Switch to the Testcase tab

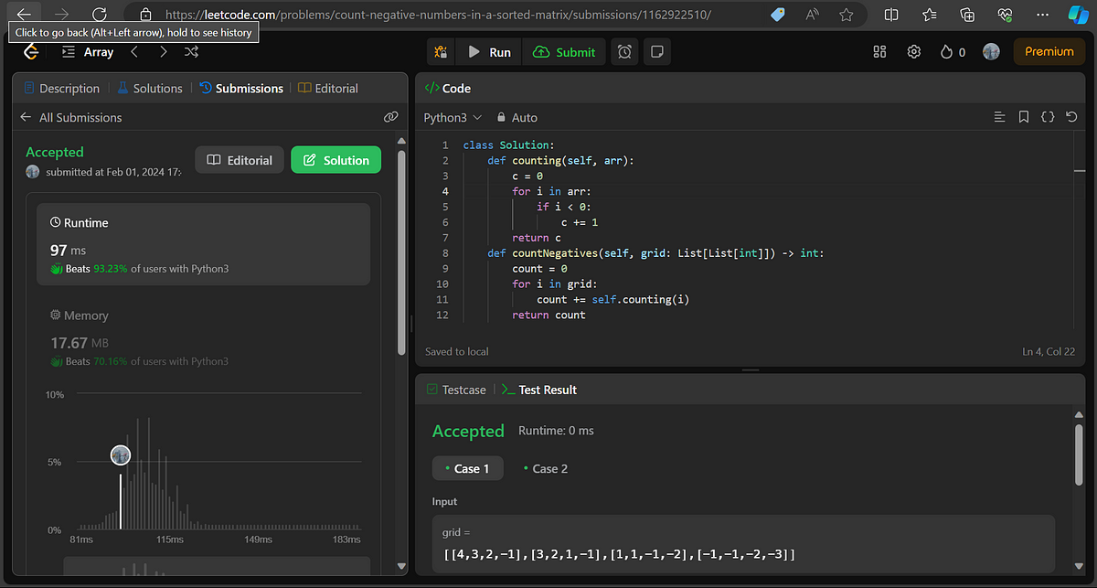point(456,390)
